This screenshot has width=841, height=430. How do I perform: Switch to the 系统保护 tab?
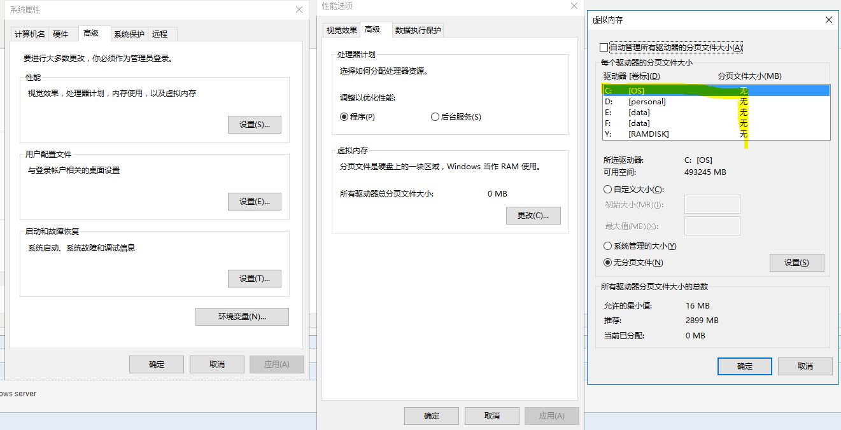click(x=129, y=34)
